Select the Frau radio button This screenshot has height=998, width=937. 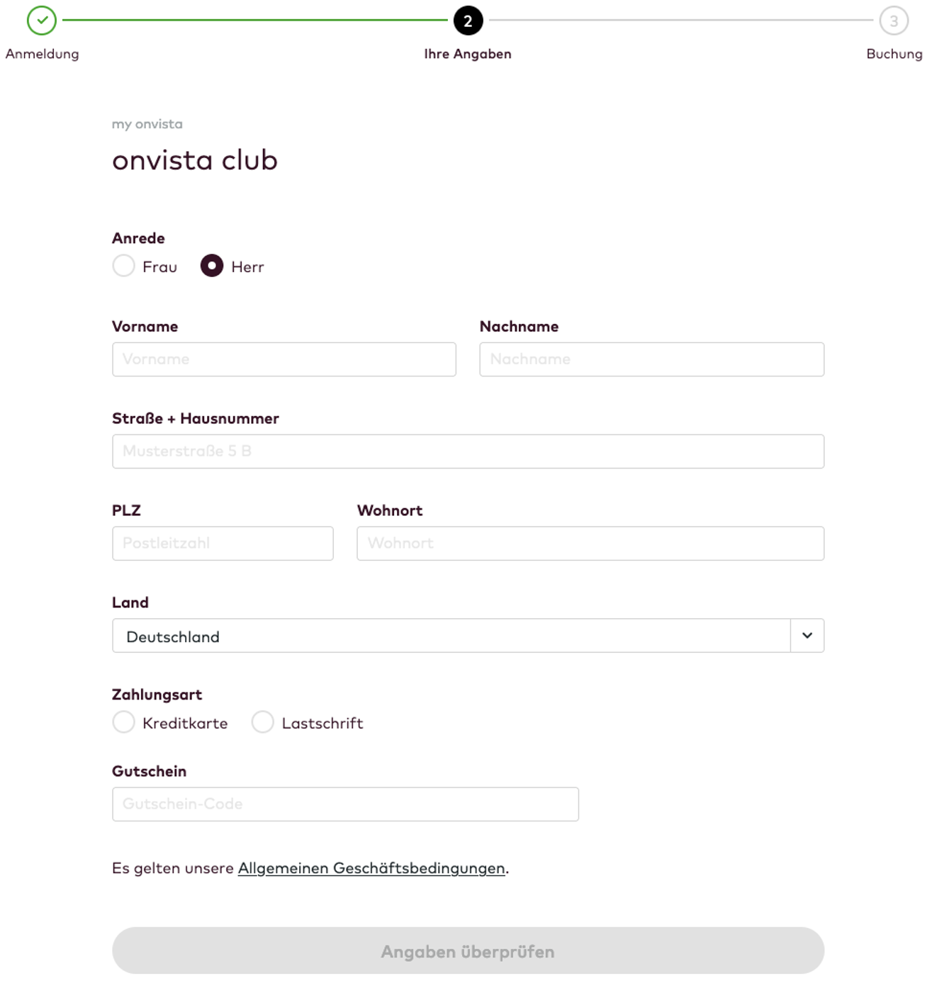[123, 266]
